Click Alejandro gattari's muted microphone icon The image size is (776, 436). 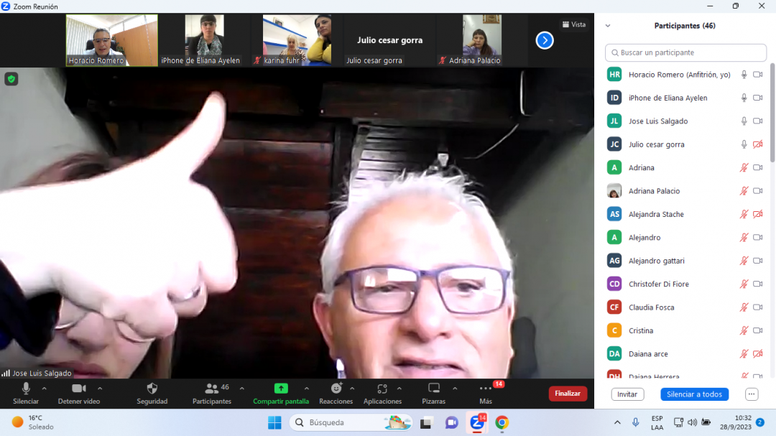point(744,261)
